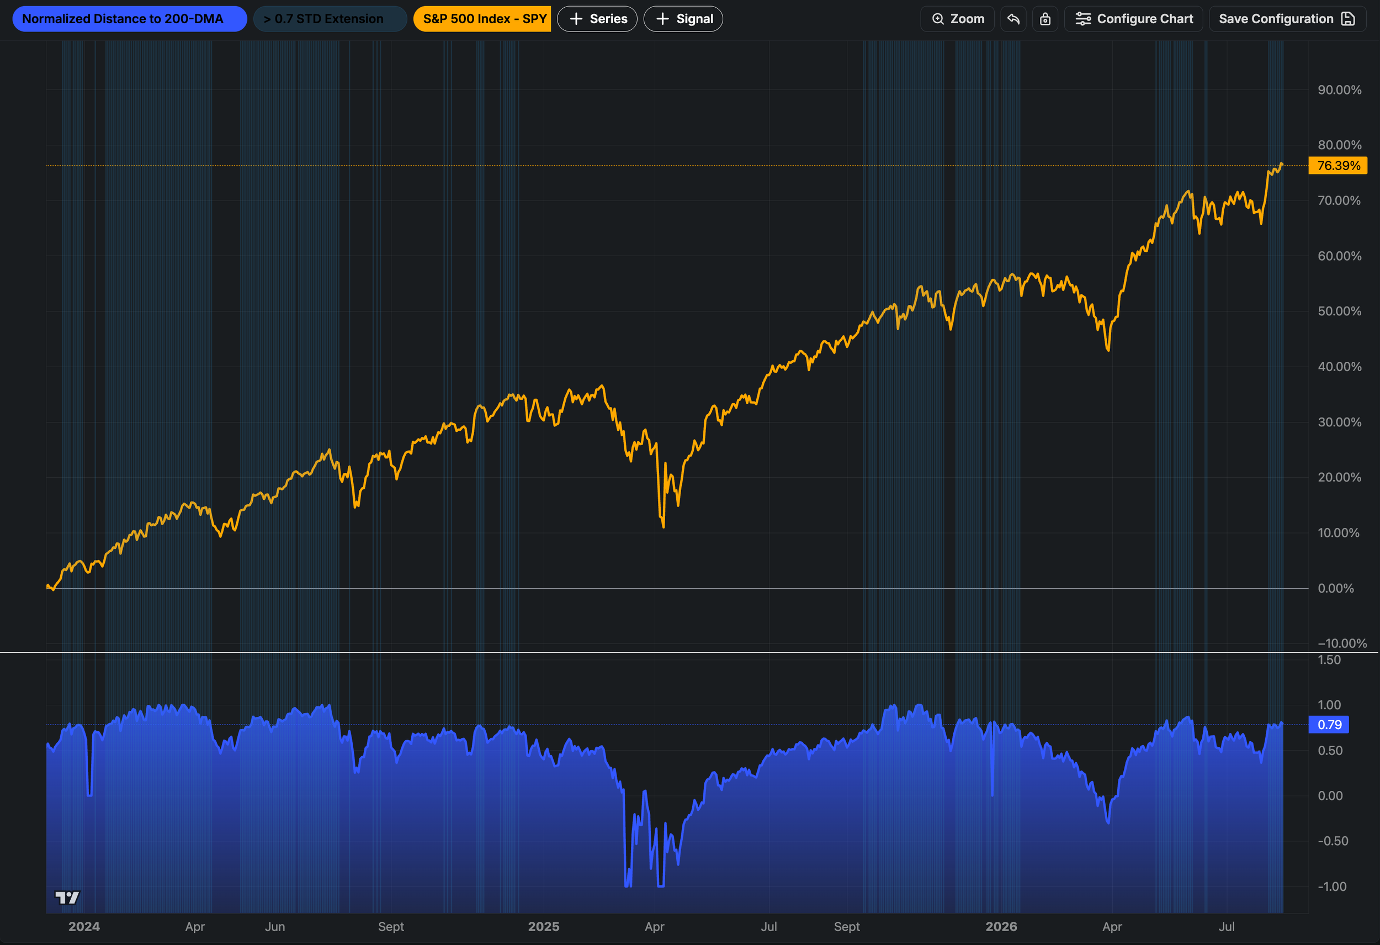
Task: Click the last Jul label after 2026
Action: [1227, 927]
